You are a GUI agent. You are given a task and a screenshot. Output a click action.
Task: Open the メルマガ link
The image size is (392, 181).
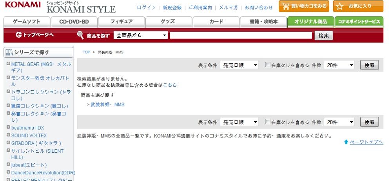click(228, 8)
